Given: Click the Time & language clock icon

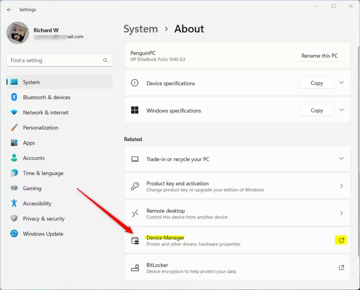Looking at the screenshot, I should click(x=14, y=173).
